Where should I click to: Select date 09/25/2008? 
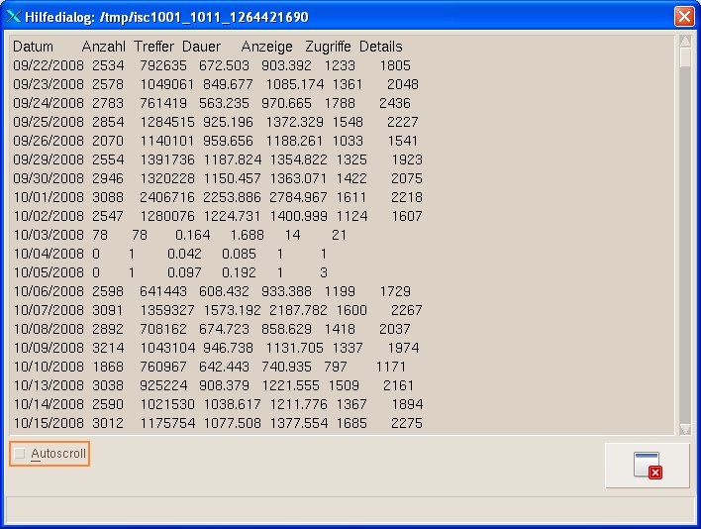tap(49, 122)
